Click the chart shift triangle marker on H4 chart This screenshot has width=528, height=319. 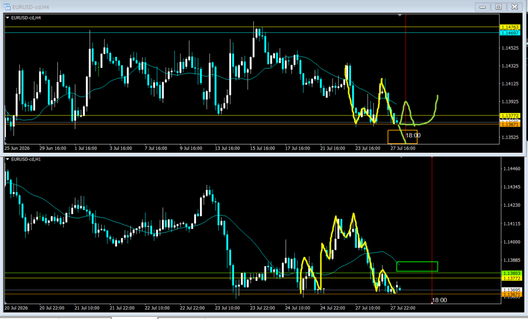pos(400,15)
